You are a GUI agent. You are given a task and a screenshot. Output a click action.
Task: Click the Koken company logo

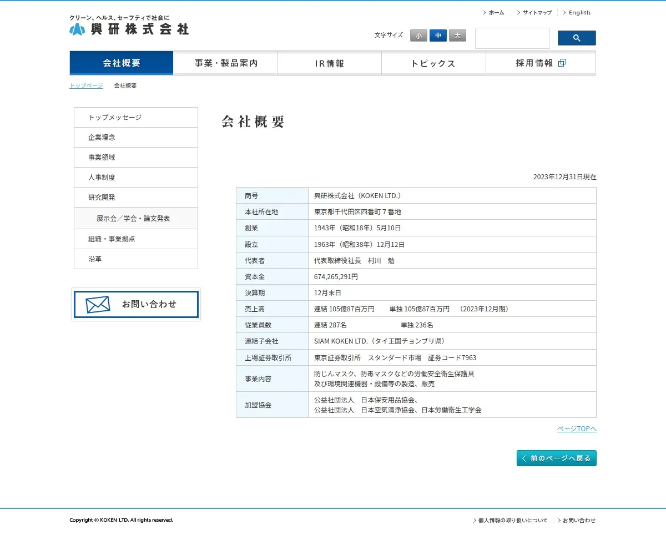point(129,26)
